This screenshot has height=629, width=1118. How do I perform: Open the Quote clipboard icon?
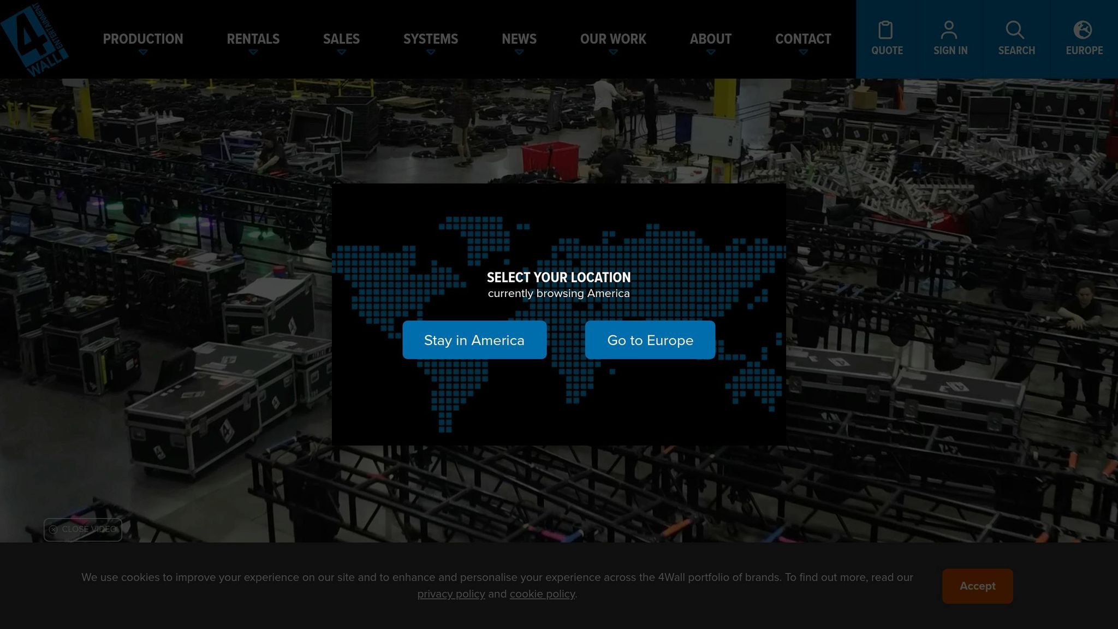tap(885, 30)
